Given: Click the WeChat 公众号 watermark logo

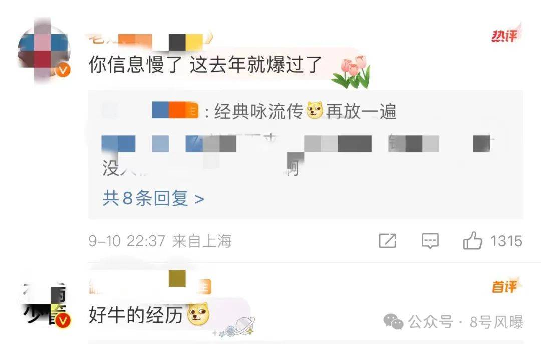Looking at the screenshot, I should coord(393,322).
